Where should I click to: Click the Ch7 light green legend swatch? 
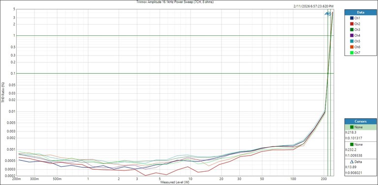click(x=352, y=53)
